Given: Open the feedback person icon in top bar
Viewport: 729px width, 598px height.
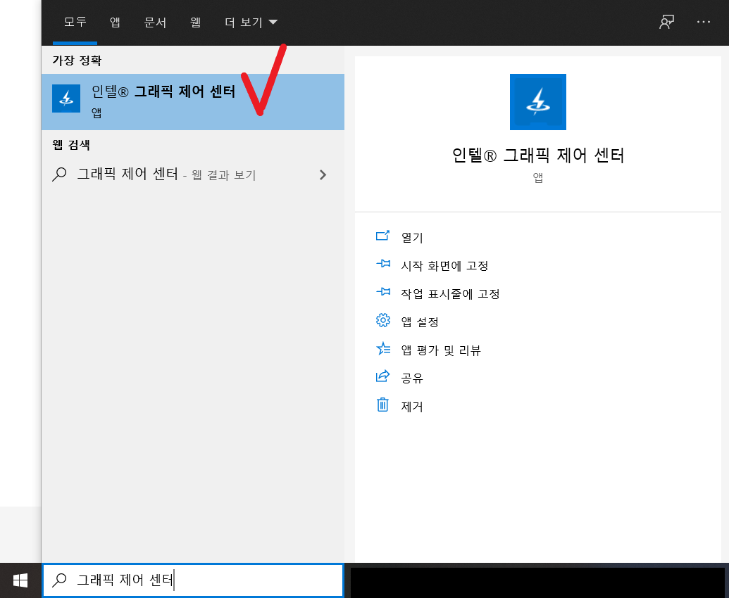Looking at the screenshot, I should (667, 22).
